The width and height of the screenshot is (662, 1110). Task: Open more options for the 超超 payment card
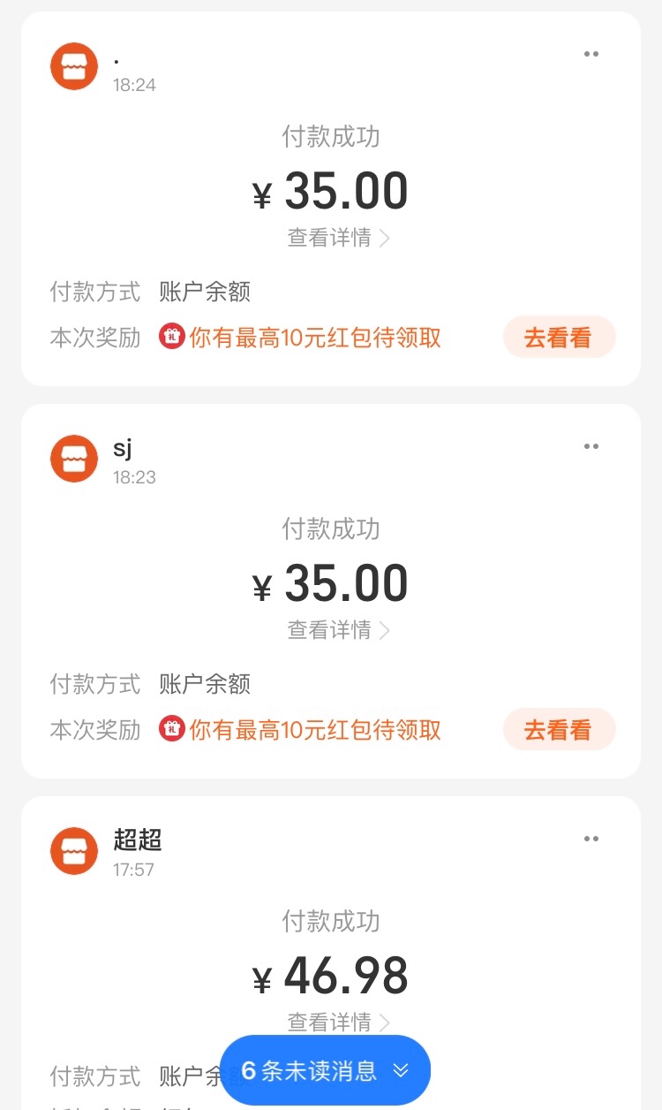591,840
